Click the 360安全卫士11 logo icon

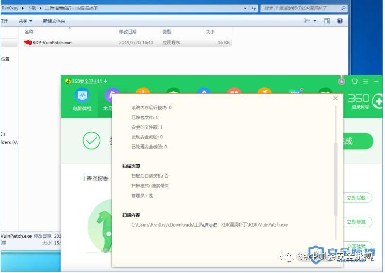[x=68, y=81]
